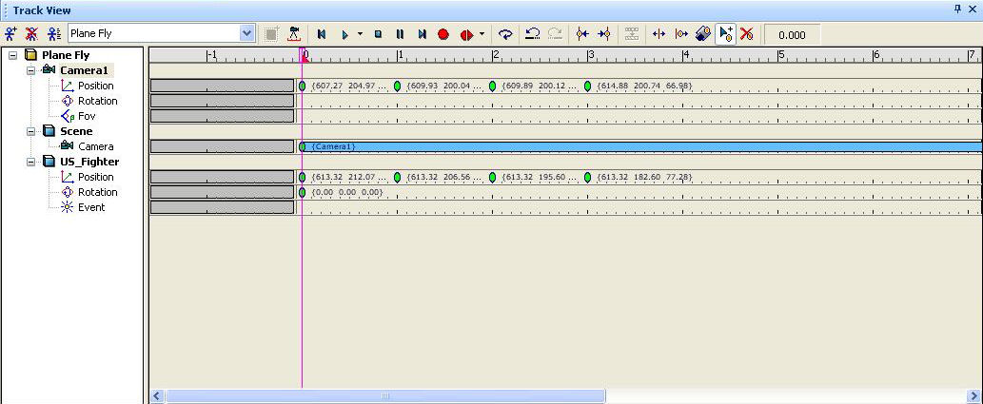The image size is (983, 404).
Task: Open the play speed dropdown arrow
Action: (360, 34)
